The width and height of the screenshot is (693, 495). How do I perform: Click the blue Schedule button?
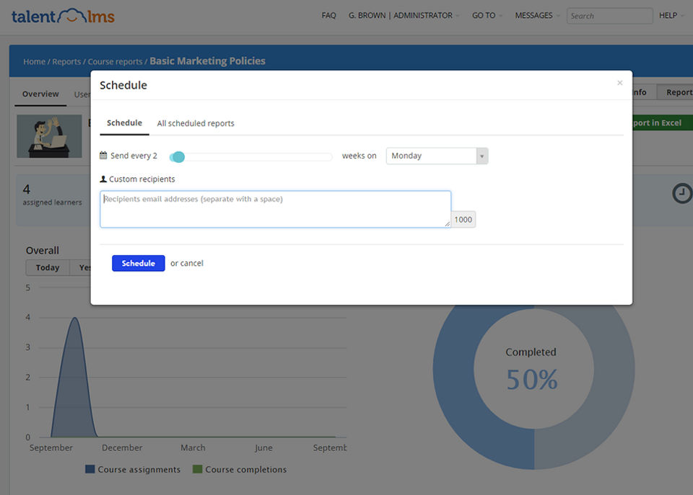click(x=139, y=263)
